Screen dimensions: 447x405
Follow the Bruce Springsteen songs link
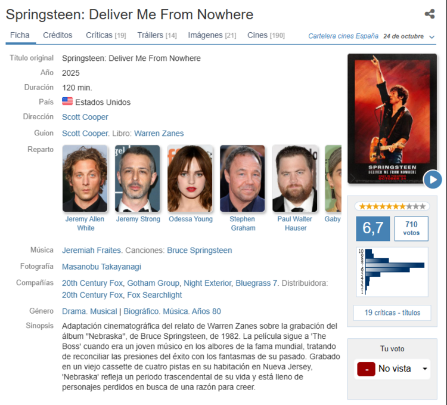(199, 250)
